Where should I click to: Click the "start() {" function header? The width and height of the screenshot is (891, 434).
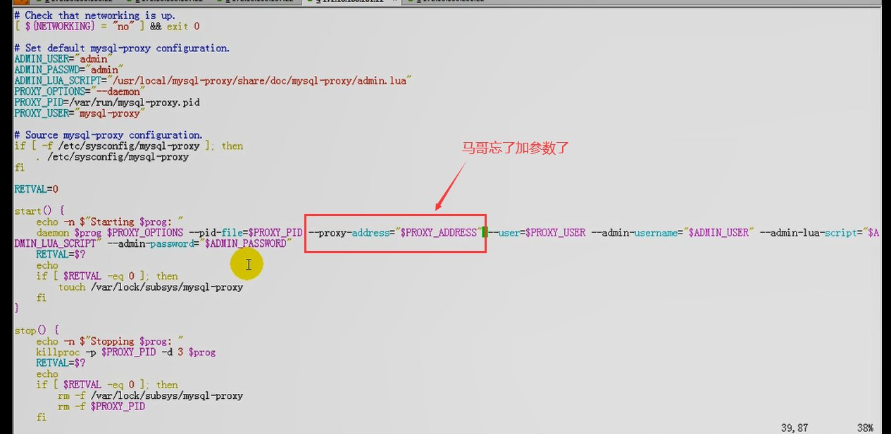[x=39, y=211]
